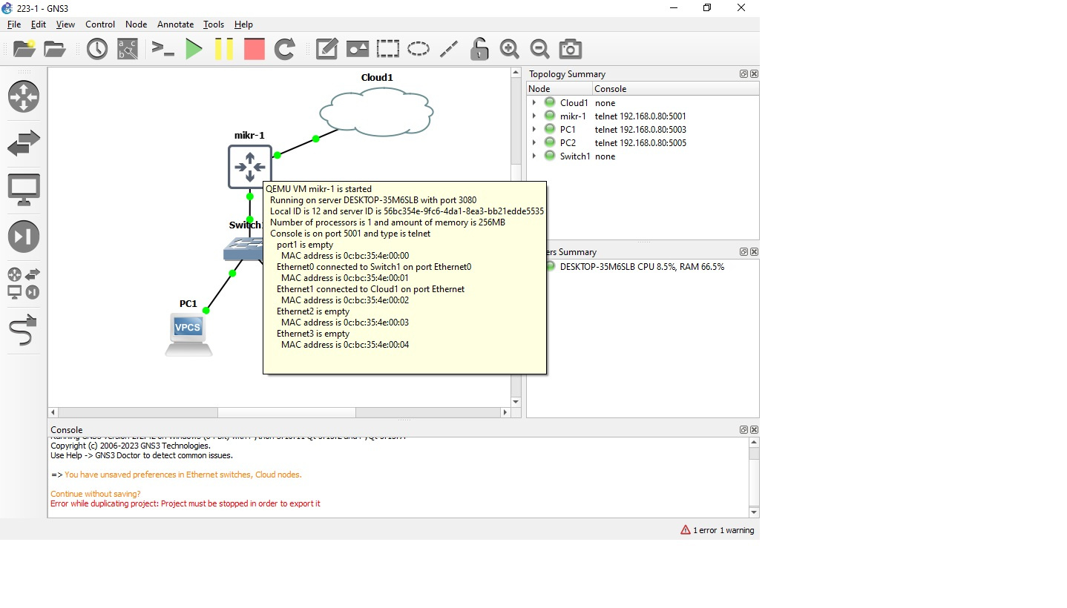Stop all nodes with red square icon
The width and height of the screenshot is (1067, 608).
255,49
